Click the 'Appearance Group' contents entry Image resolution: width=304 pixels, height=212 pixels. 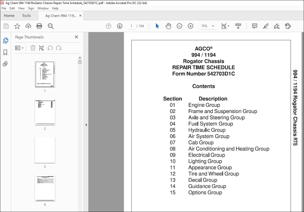[210, 167]
